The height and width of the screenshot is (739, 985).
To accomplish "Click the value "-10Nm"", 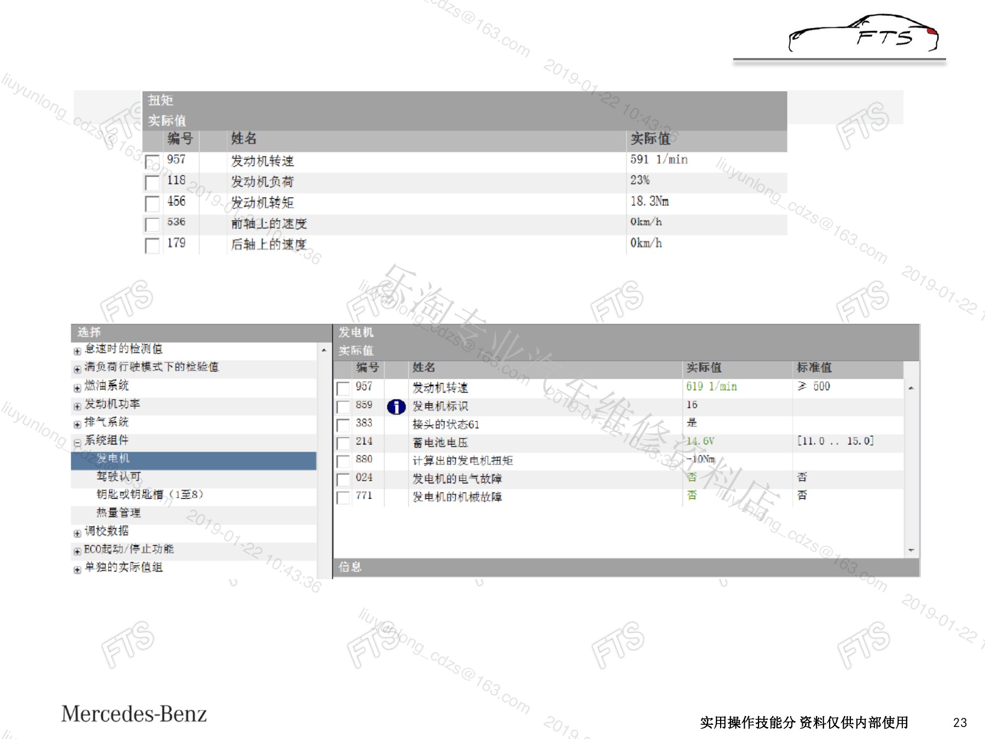I will click(701, 459).
